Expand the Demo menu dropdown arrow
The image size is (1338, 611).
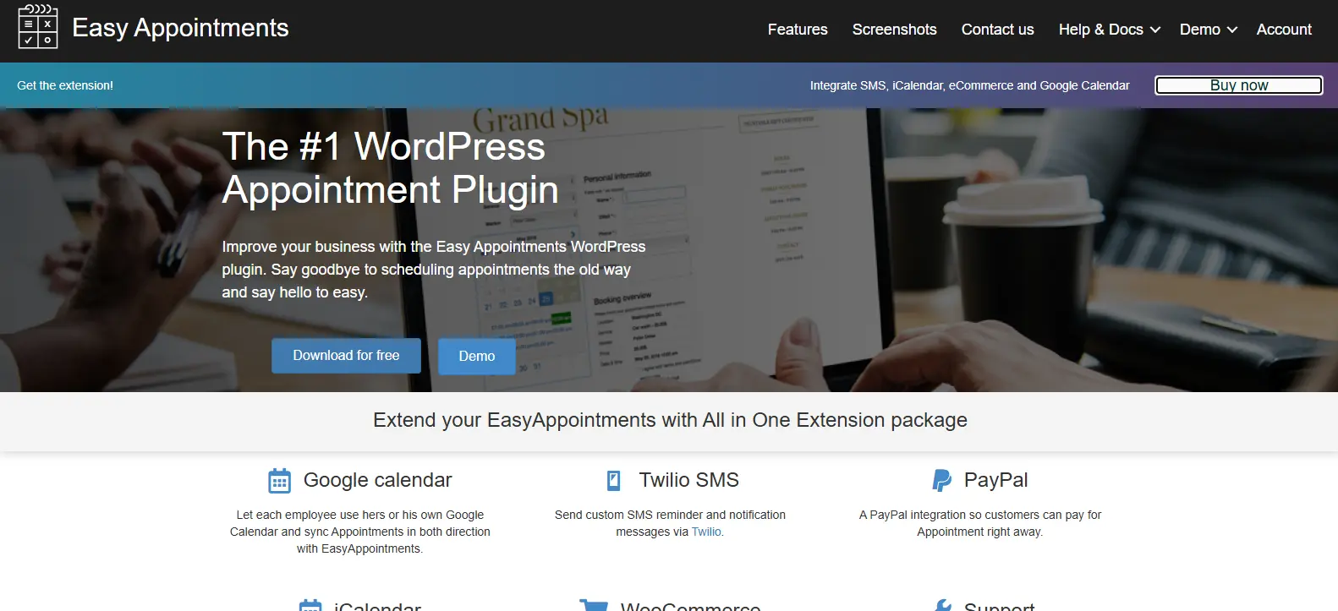coord(1232,30)
